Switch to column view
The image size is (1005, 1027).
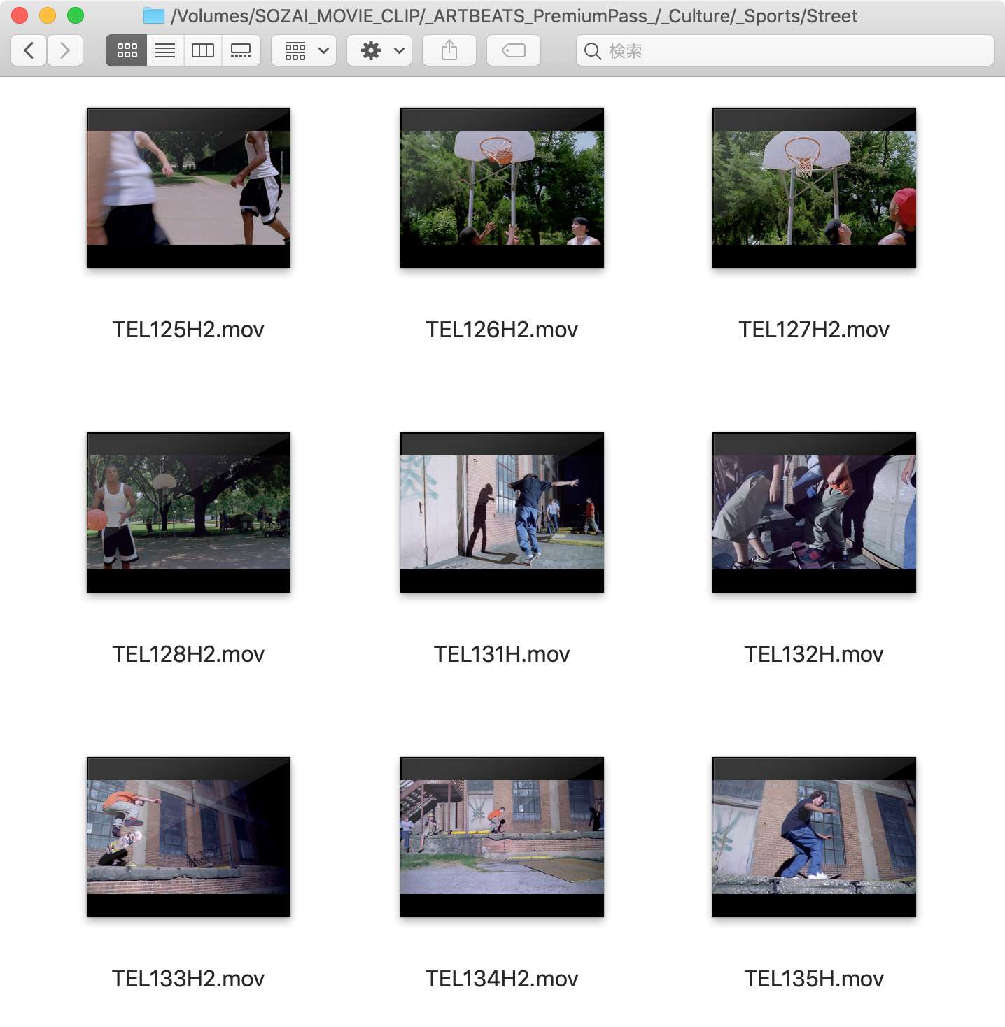point(203,50)
